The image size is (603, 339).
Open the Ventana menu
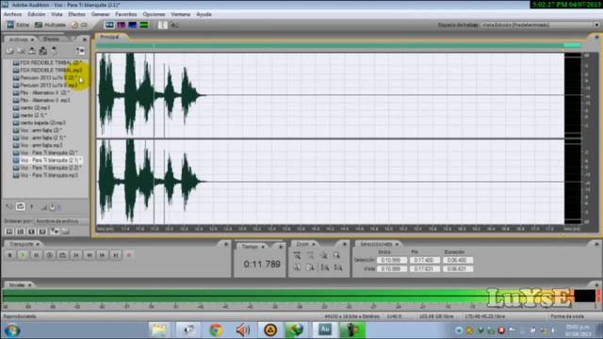(181, 14)
